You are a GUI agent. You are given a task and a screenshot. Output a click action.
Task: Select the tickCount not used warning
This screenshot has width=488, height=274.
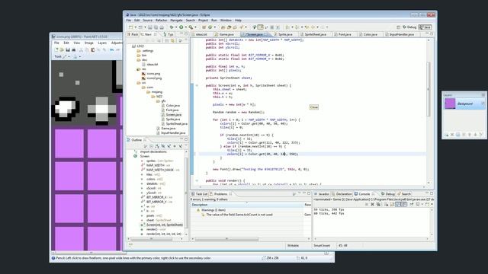tap(239, 215)
